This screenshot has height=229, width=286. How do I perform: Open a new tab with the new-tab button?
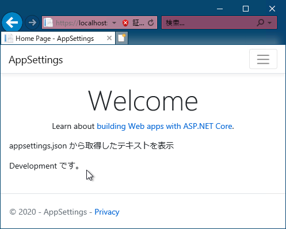pos(121,38)
